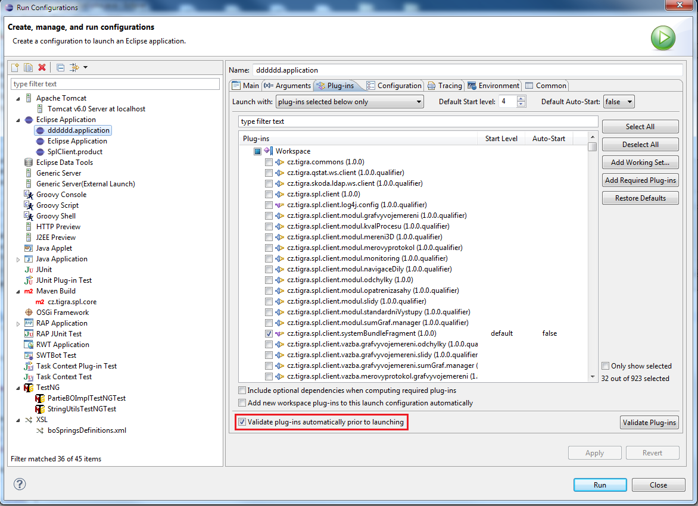Open the Default Auto-Start dropdown
The height and width of the screenshot is (506, 698).
click(x=619, y=102)
